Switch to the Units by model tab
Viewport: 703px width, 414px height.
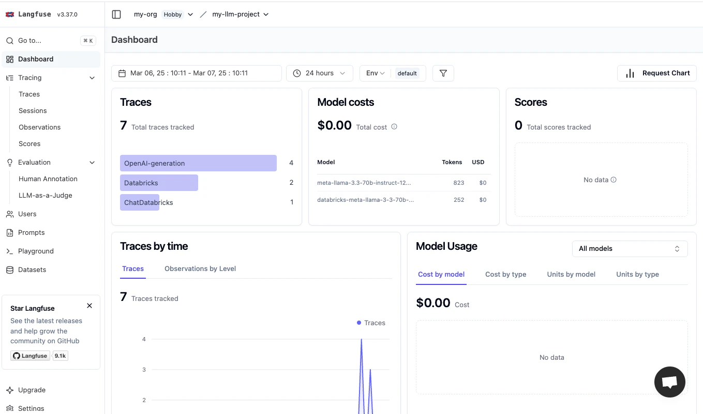click(571, 275)
